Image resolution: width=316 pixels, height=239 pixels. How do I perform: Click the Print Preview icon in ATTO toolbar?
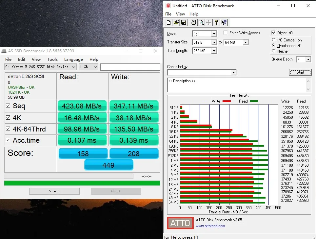201,22
